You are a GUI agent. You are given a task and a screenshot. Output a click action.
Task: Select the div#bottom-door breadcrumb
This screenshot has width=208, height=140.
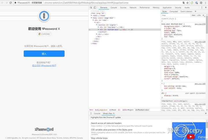pyautogui.click(x=142, y=110)
